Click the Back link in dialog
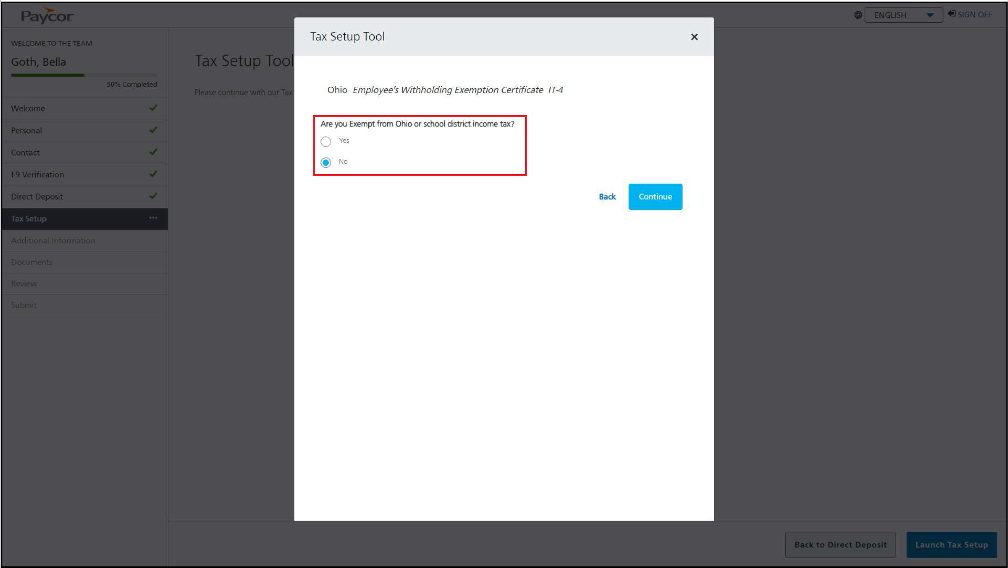The width and height of the screenshot is (1008, 568). [607, 197]
